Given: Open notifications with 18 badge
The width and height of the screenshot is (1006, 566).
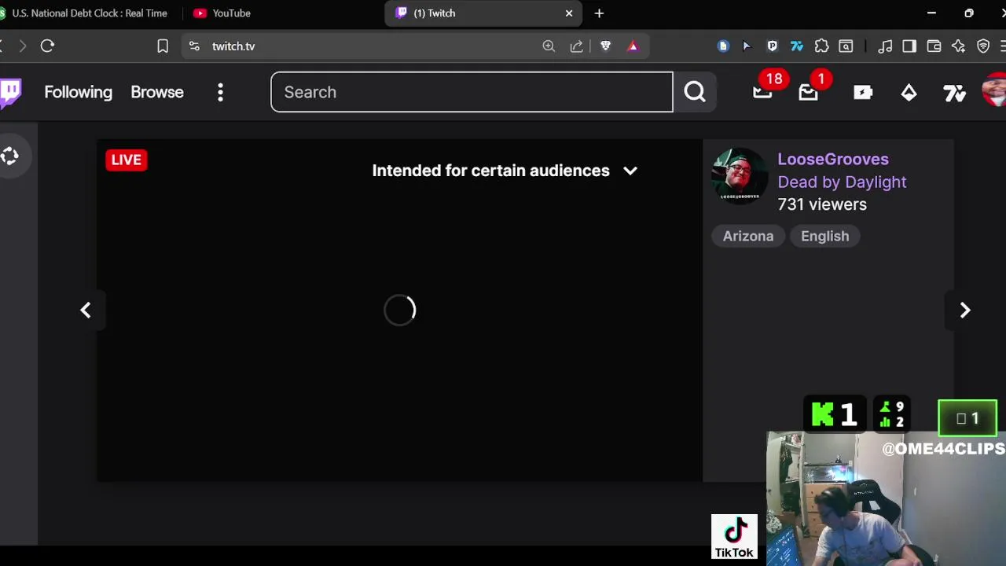Looking at the screenshot, I should tap(762, 92).
